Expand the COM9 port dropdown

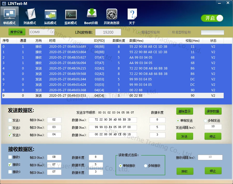coord(52,32)
